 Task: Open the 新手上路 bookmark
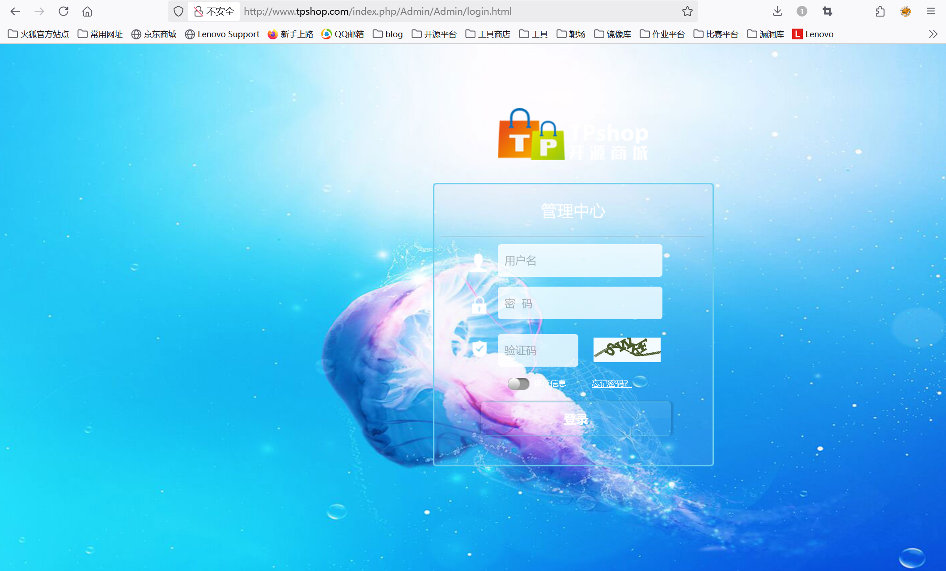[x=291, y=34]
